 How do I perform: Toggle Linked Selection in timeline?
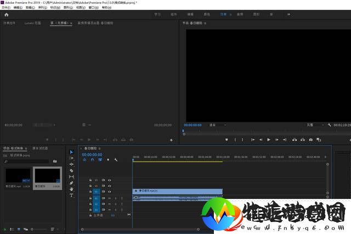pos(100,159)
